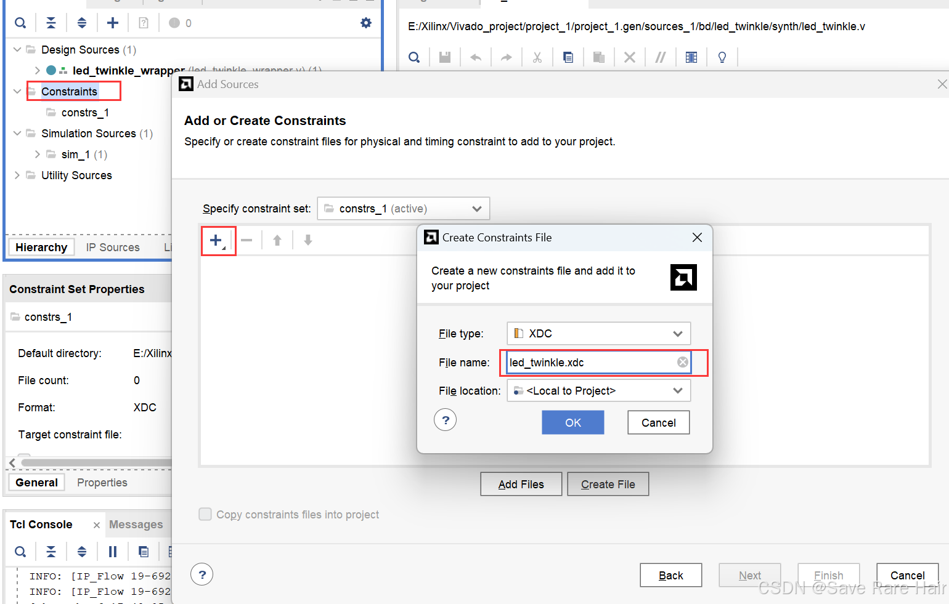The image size is (949, 604).
Task: Open Specify constraint set dropdown
Action: [404, 208]
